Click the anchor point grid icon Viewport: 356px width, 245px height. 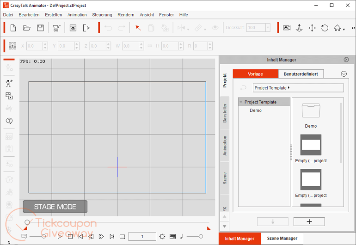pyautogui.click(x=12, y=46)
